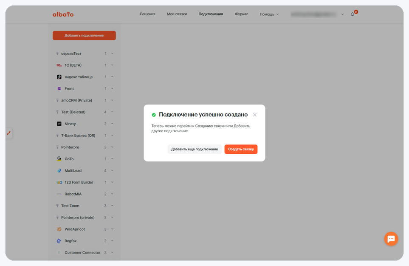Expand the Ninety connections chevron
This screenshot has height=266, width=409.
112,124
